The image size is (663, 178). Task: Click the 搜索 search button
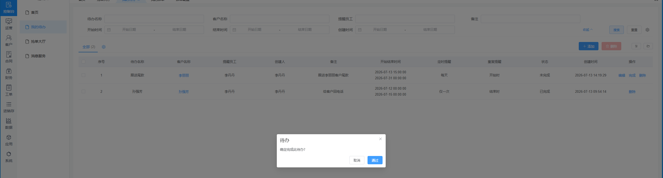[616, 30]
